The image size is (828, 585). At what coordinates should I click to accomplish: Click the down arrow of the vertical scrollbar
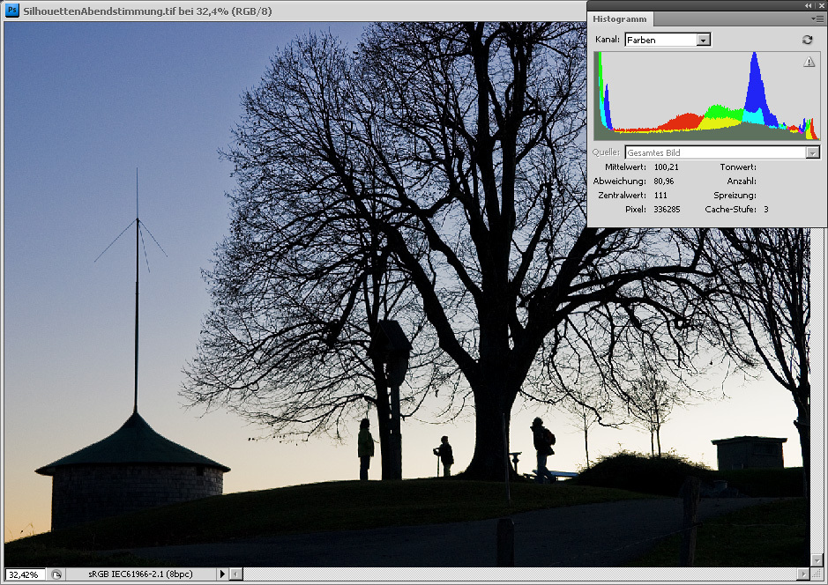coord(817,560)
